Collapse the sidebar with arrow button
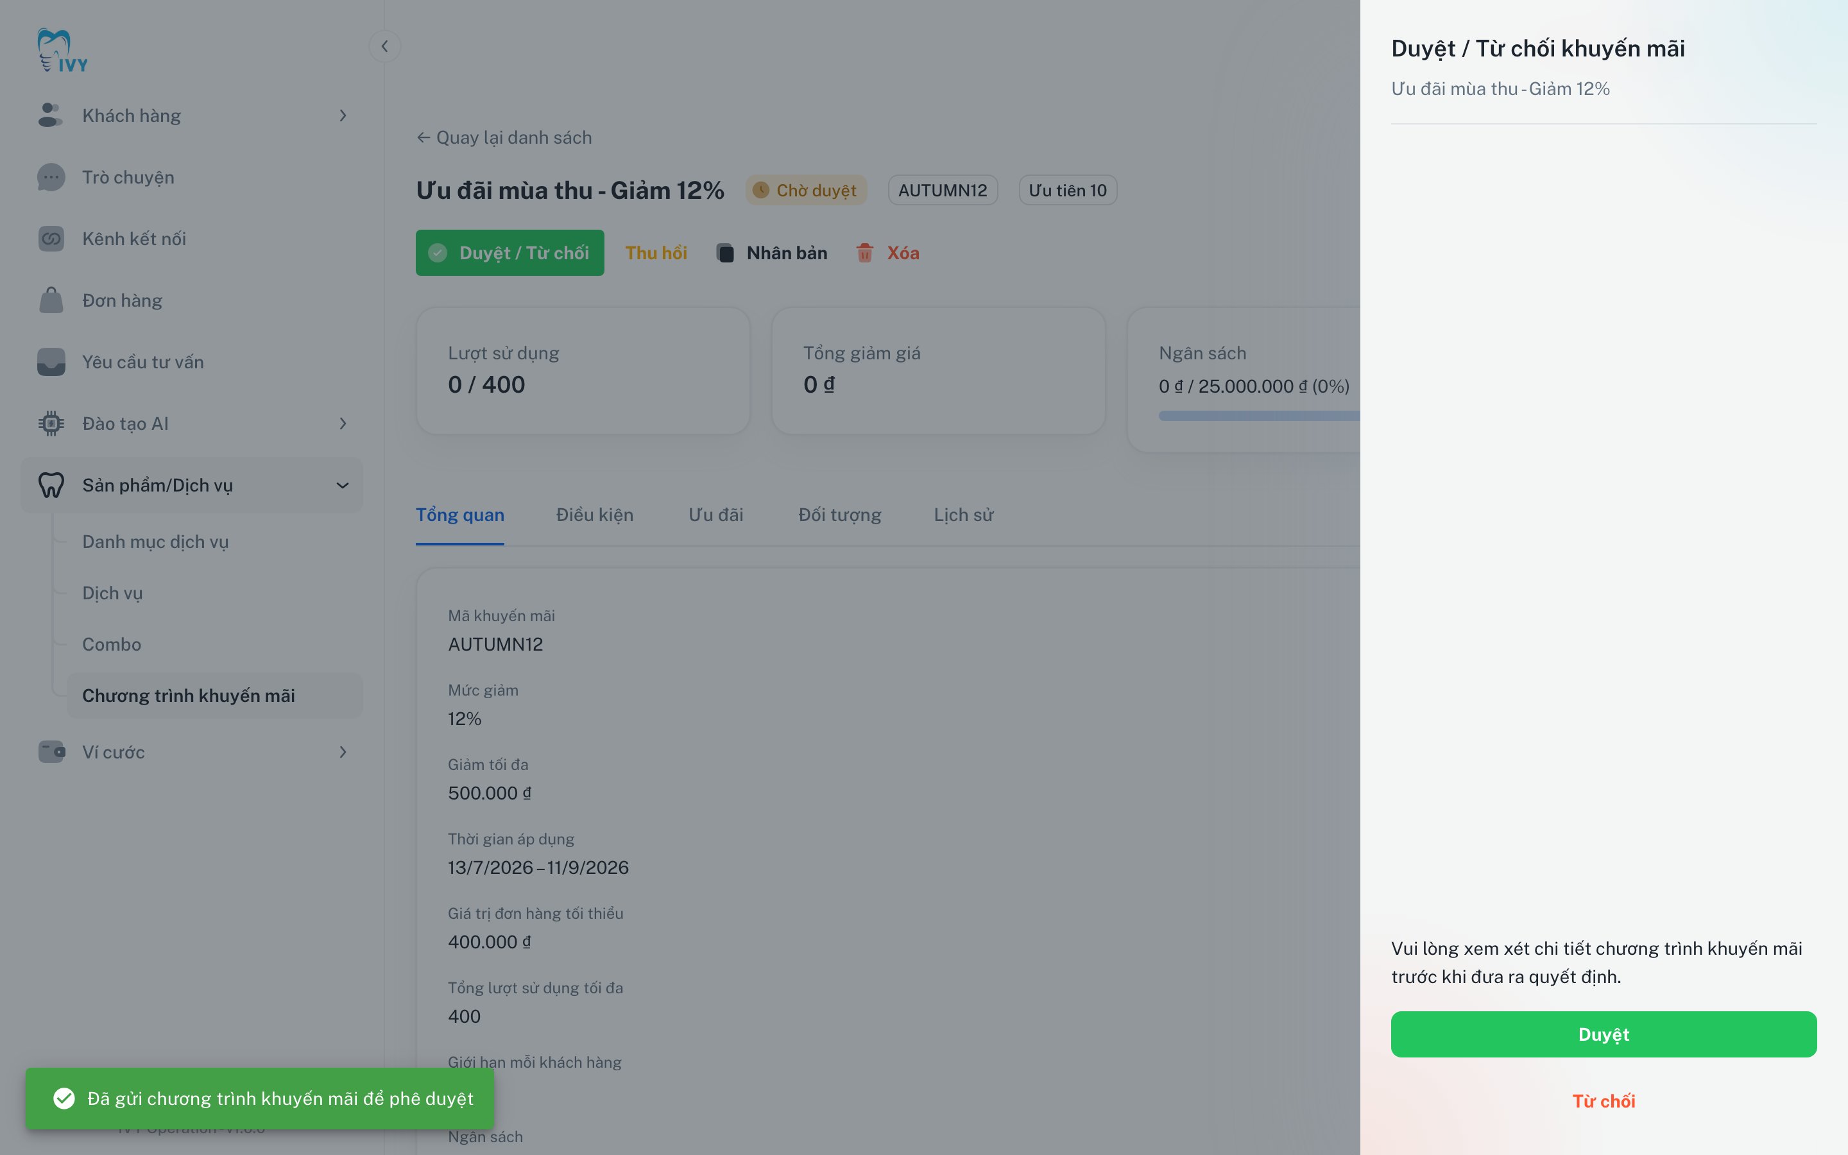This screenshot has width=1848, height=1155. (x=385, y=47)
